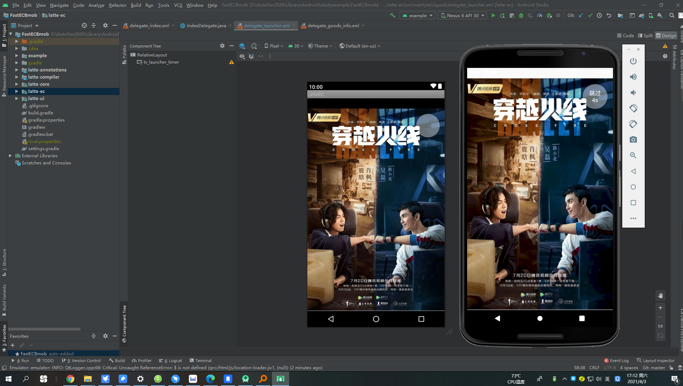Open emulator extended controls (three dots)
Image resolution: width=683 pixels, height=386 pixels.
[633, 218]
